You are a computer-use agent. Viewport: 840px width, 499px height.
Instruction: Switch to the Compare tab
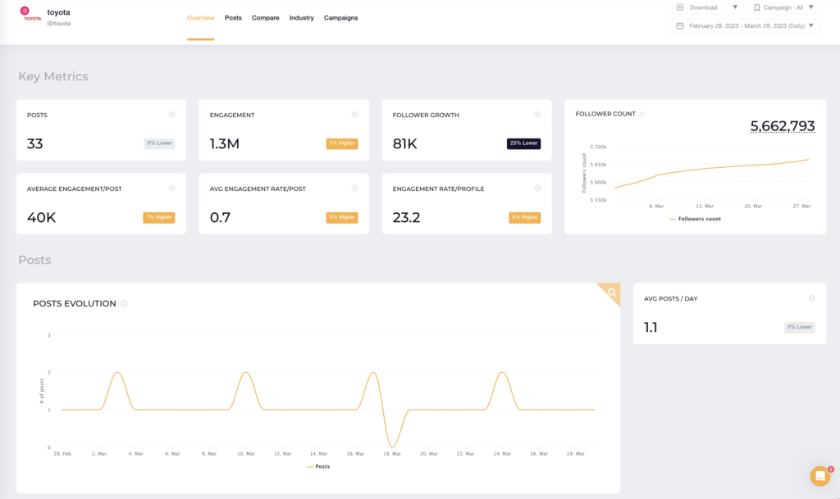point(265,17)
